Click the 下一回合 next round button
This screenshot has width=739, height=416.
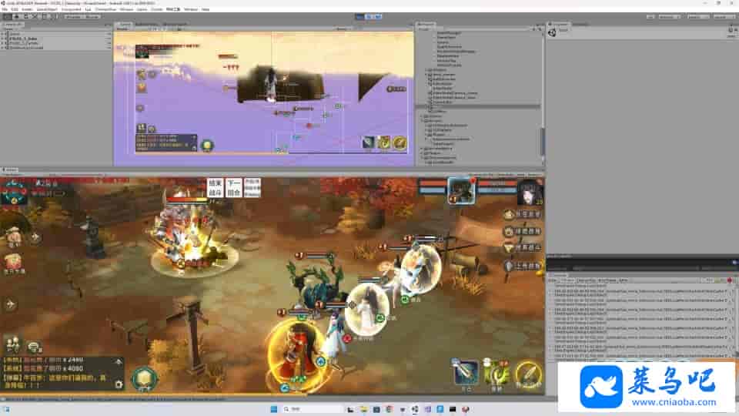click(234, 188)
